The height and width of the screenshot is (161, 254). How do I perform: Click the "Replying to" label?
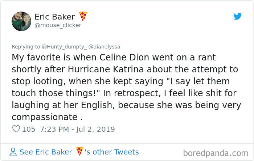(x=26, y=47)
